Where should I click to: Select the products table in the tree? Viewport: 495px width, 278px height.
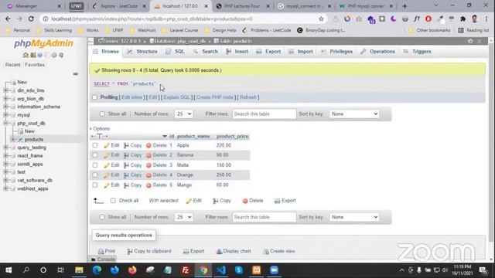click(x=34, y=139)
